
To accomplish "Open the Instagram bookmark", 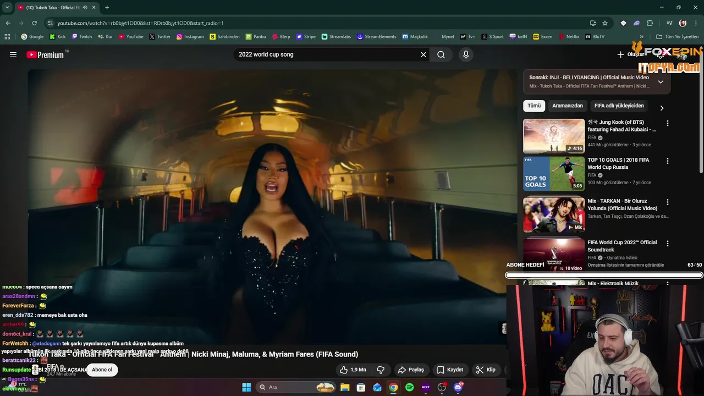I will coord(190,37).
